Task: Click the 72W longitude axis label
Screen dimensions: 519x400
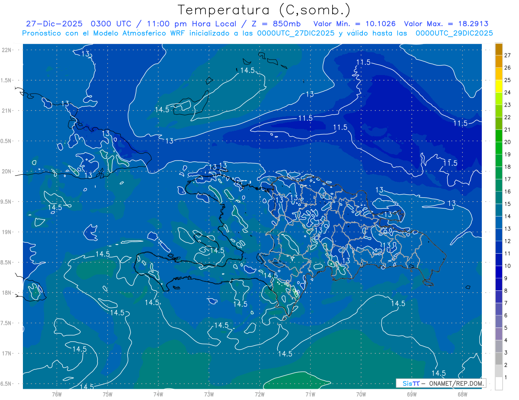Action: pyautogui.click(x=259, y=394)
